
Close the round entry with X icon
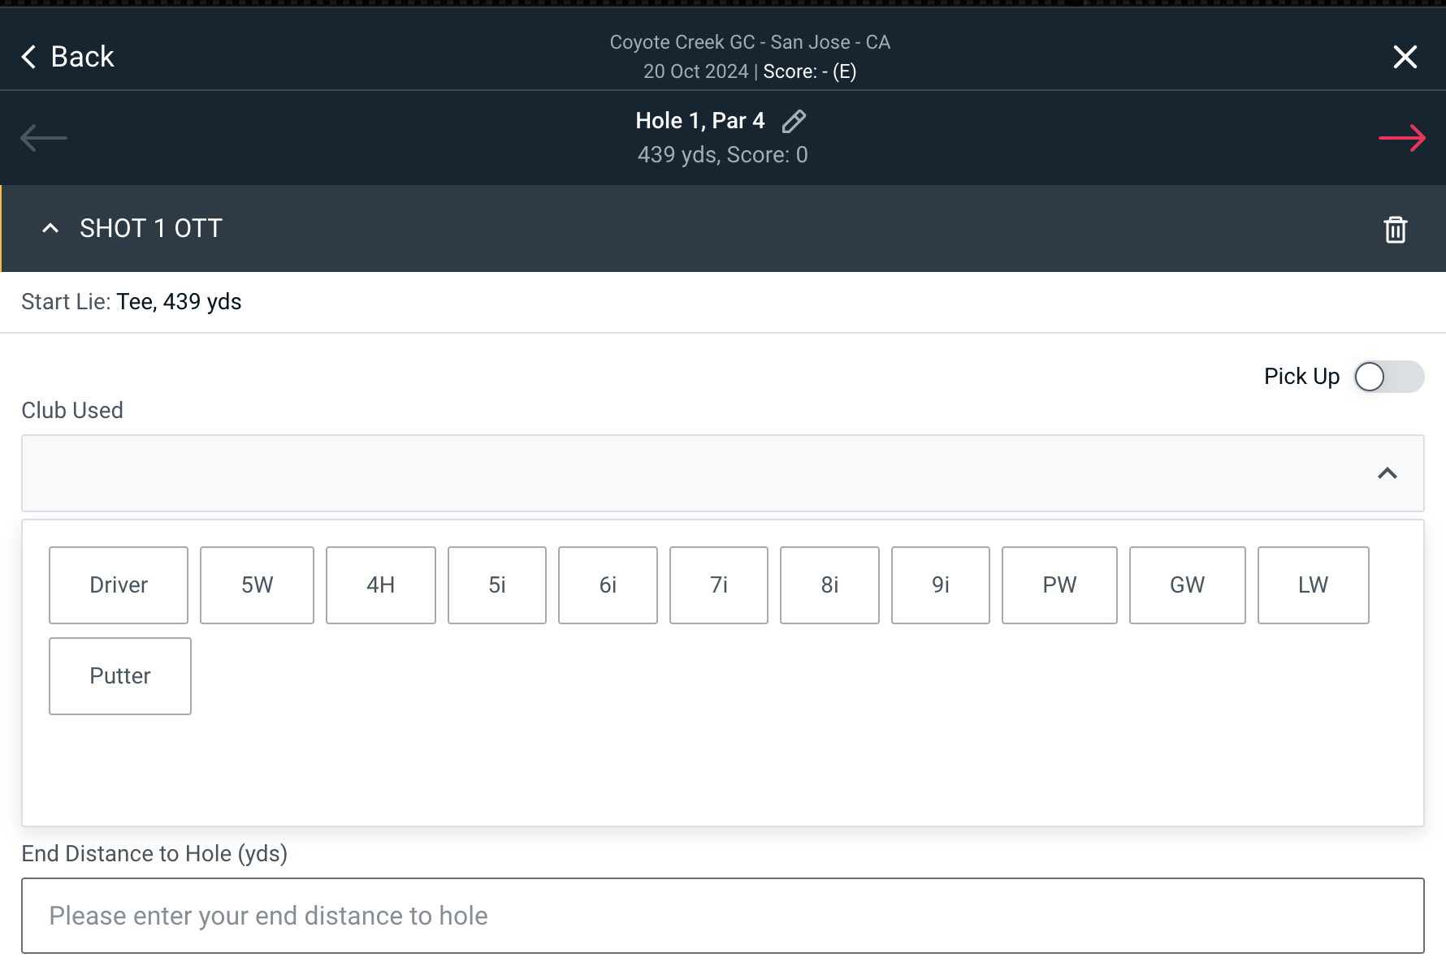pos(1405,57)
